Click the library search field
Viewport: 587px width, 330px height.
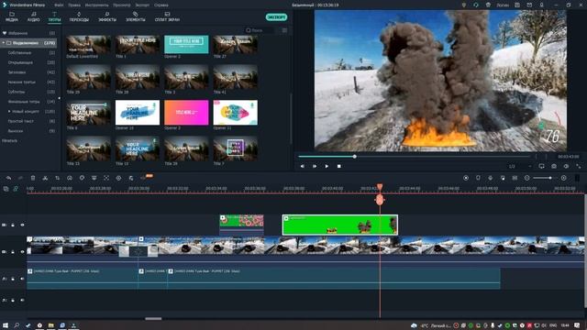coord(260,30)
